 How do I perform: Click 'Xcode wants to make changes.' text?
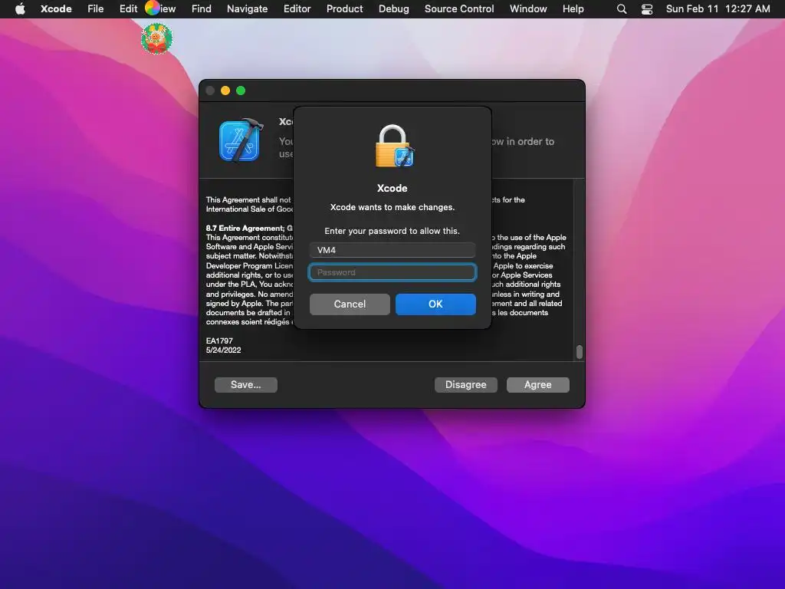[x=392, y=207]
